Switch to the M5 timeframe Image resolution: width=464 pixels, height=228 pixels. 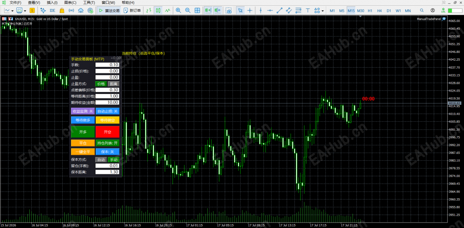[x=342, y=11]
